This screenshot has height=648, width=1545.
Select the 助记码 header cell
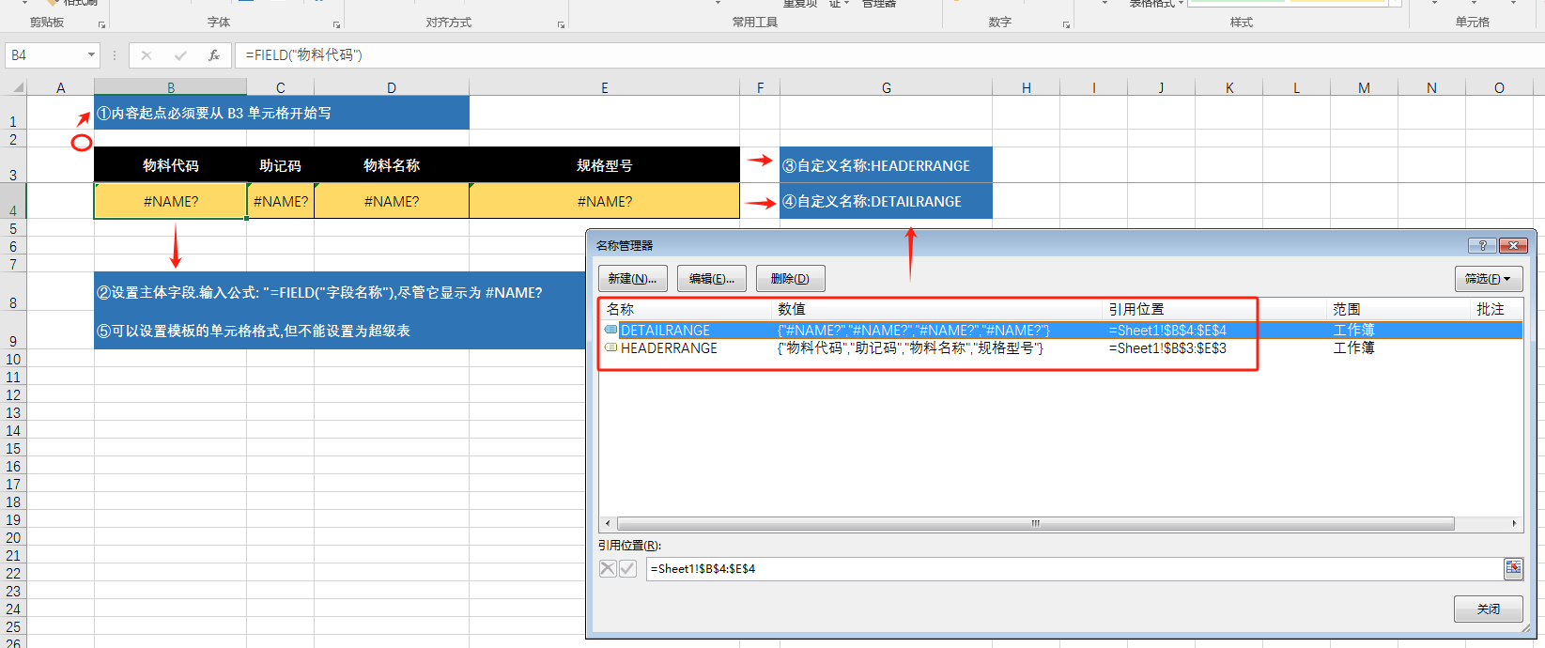[281, 165]
